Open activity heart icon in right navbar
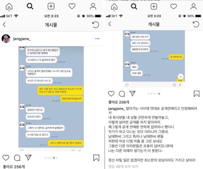Image resolution: width=203 pixels, height=169 pixels. (173, 6)
